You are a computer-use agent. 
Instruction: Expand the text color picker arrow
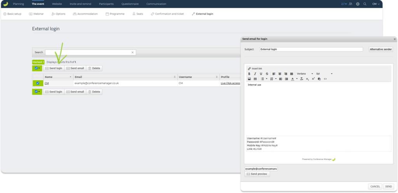[x=297, y=79]
